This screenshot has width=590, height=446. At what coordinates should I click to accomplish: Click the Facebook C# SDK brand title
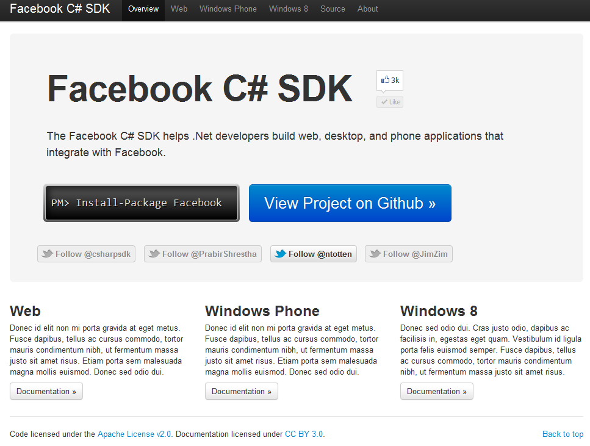coord(60,9)
